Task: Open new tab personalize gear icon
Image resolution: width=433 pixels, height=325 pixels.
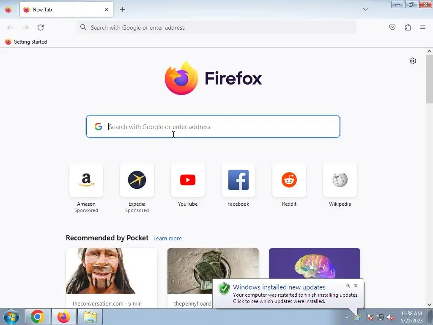Action: [413, 61]
